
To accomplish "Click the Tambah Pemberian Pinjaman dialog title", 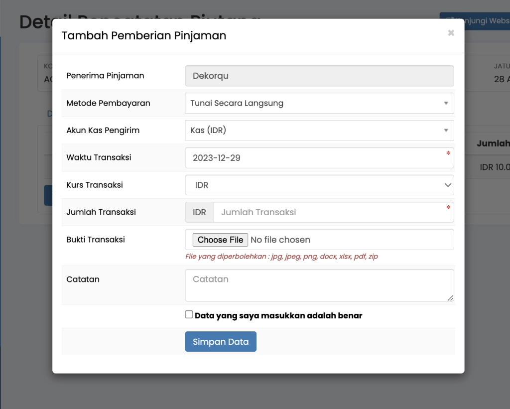I will coord(143,36).
